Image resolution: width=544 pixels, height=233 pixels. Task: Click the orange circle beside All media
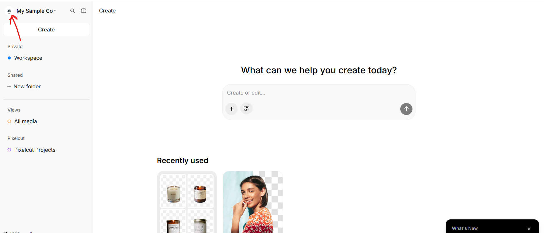9,121
